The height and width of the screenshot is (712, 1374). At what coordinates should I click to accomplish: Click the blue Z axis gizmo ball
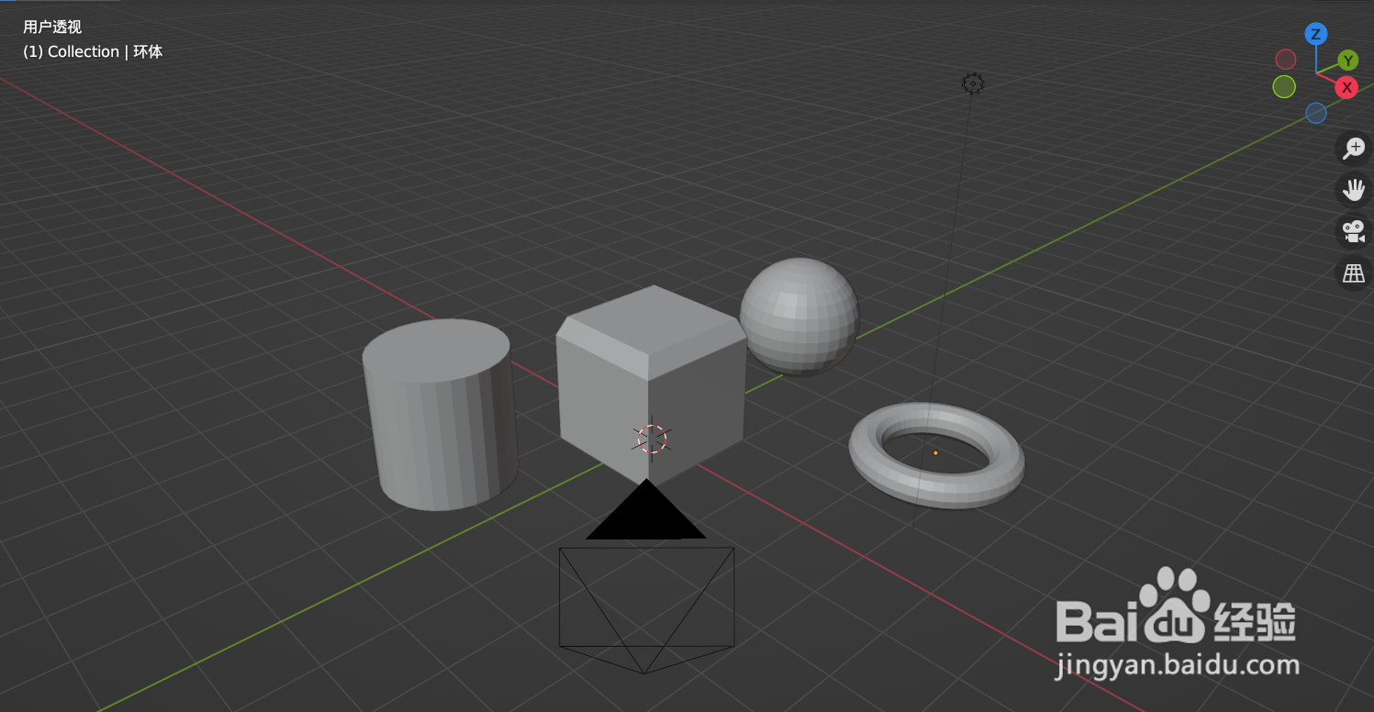(x=1316, y=35)
